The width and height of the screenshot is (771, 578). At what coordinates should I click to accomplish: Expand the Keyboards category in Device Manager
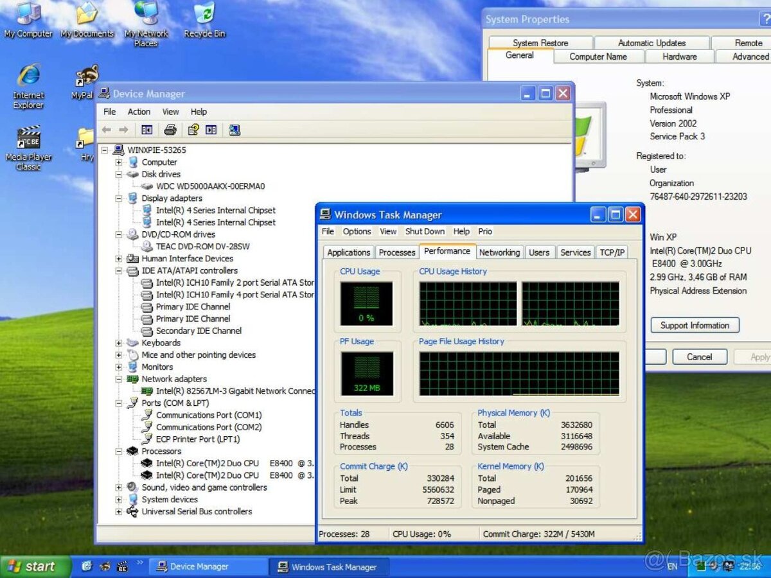pos(118,343)
